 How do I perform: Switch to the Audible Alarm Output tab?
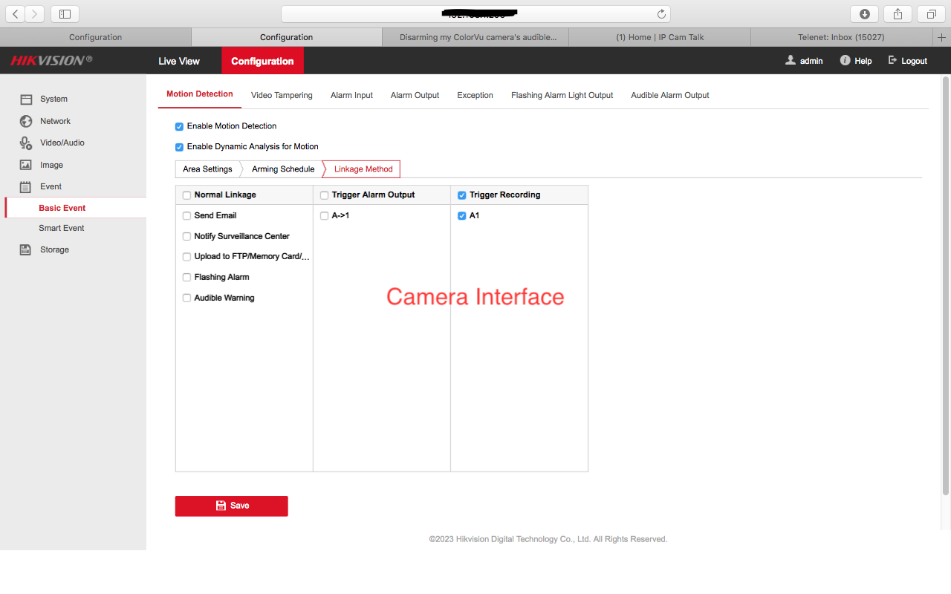coord(669,95)
